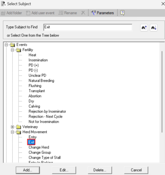Viewport: 165px width, 175px height.
Task: Select Rejection by Inseminator item
Action: [x=47, y=111]
